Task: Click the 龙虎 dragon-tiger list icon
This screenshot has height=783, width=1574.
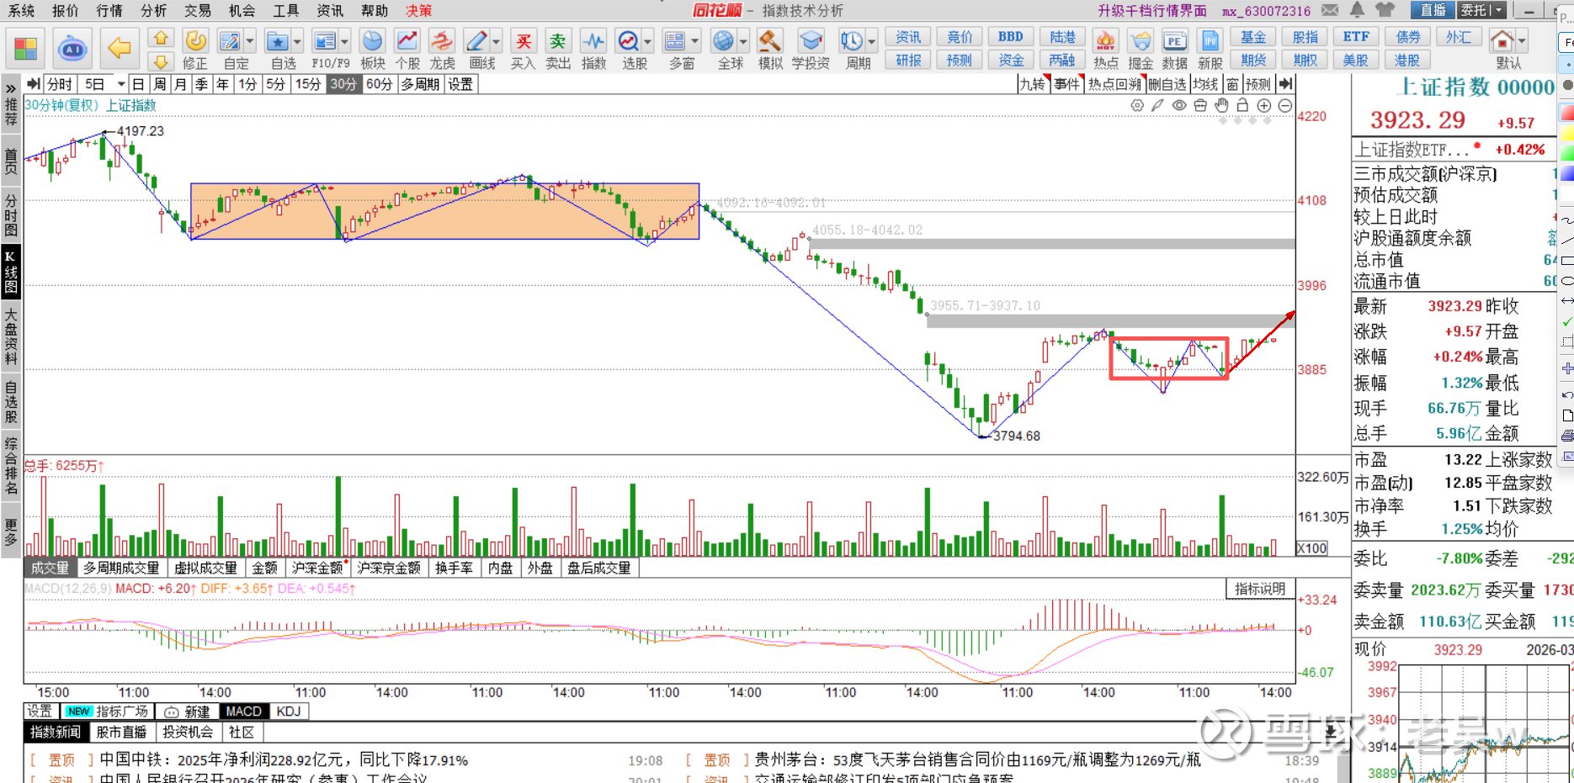Action: click(442, 49)
